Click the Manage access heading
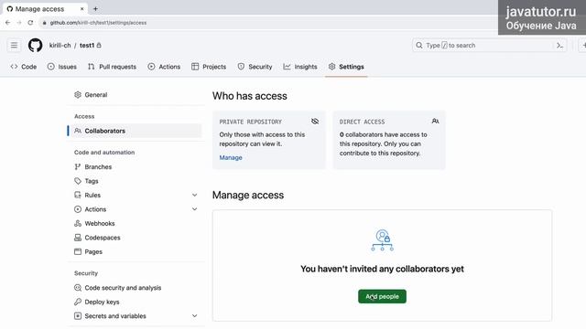586x329 pixels. [248, 195]
